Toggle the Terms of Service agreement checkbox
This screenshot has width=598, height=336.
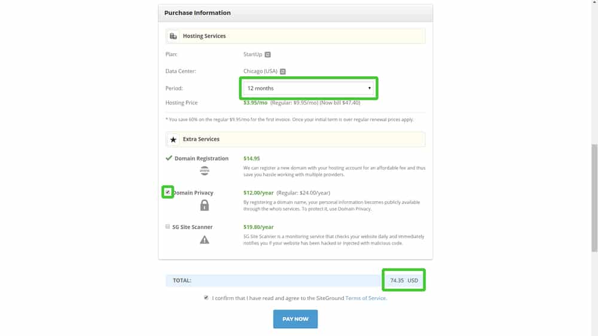coord(206,298)
